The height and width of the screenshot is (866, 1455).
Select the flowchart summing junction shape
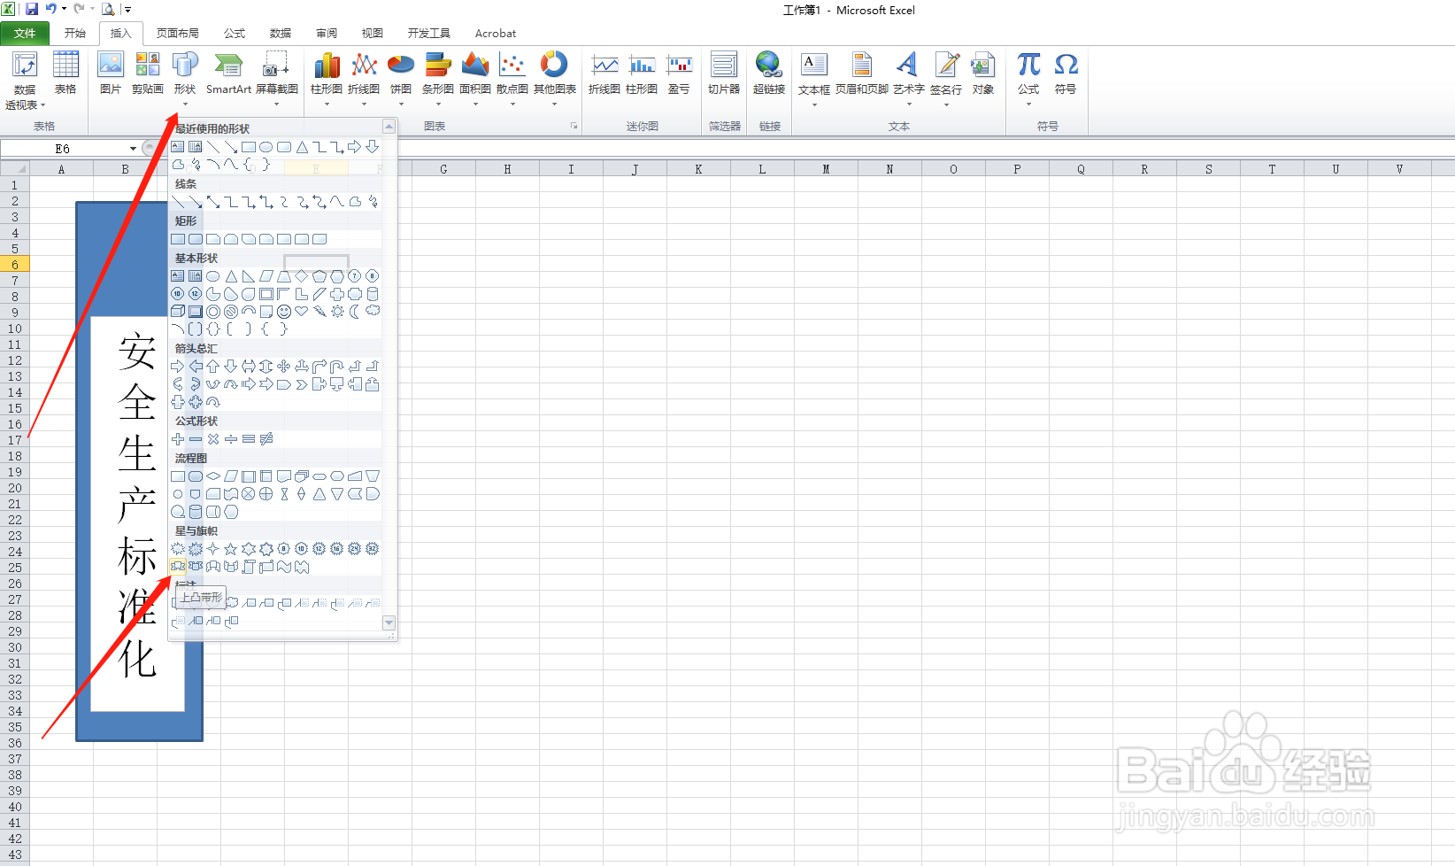tap(249, 494)
